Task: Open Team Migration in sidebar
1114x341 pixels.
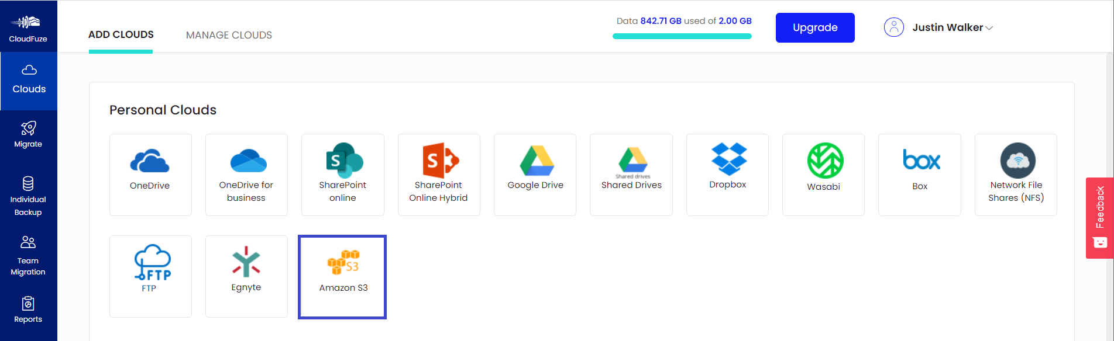Action: [28, 256]
